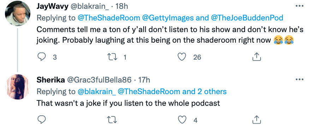Open @GettyImages profile link
The height and width of the screenshot is (128, 310).
(168, 18)
